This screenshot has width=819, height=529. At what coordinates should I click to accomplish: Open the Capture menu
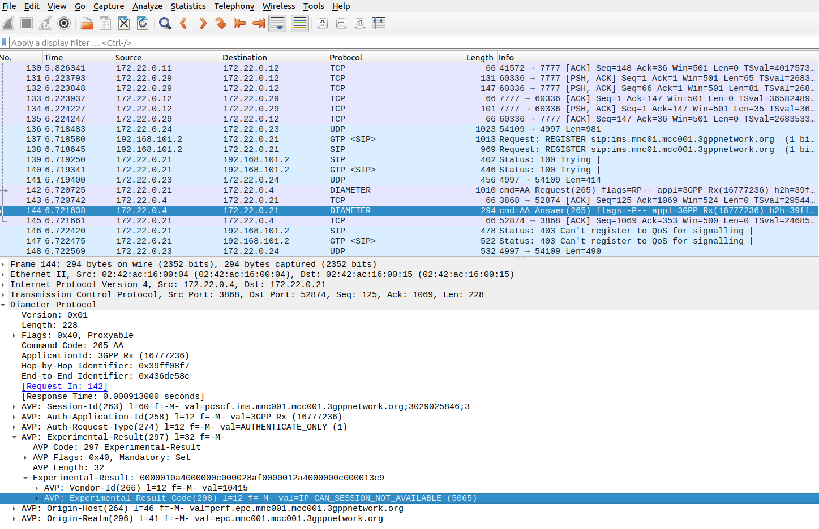(109, 6)
